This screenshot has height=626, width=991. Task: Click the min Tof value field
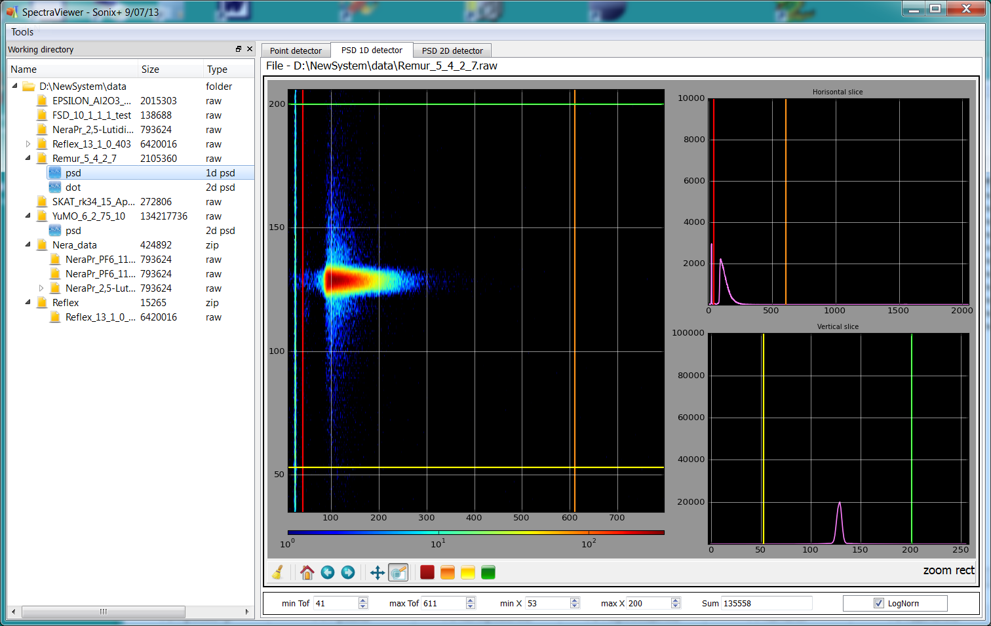tap(336, 603)
